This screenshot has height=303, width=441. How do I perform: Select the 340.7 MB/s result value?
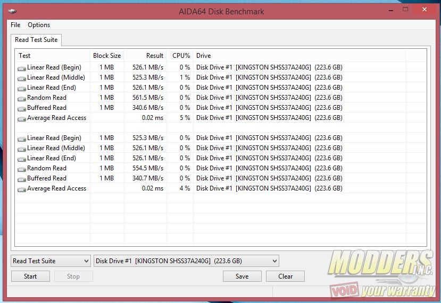coord(148,178)
